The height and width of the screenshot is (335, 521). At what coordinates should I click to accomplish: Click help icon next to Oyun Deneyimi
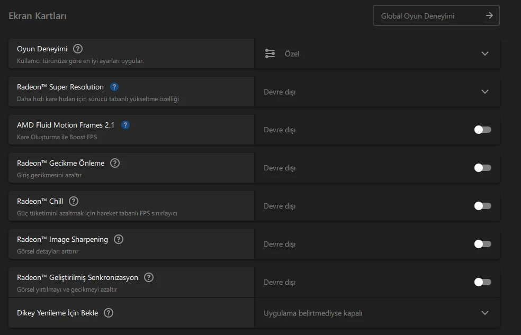(x=78, y=49)
